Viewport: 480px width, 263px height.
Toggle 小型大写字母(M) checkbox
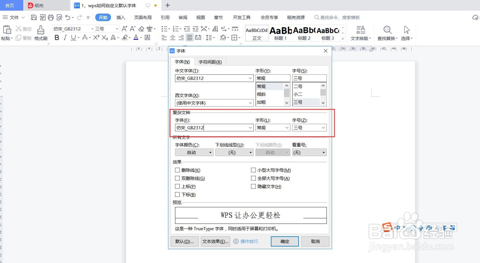click(x=253, y=170)
